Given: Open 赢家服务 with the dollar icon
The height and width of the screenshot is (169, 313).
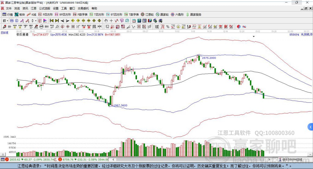Looking at the screenshot, I should coord(193,15).
